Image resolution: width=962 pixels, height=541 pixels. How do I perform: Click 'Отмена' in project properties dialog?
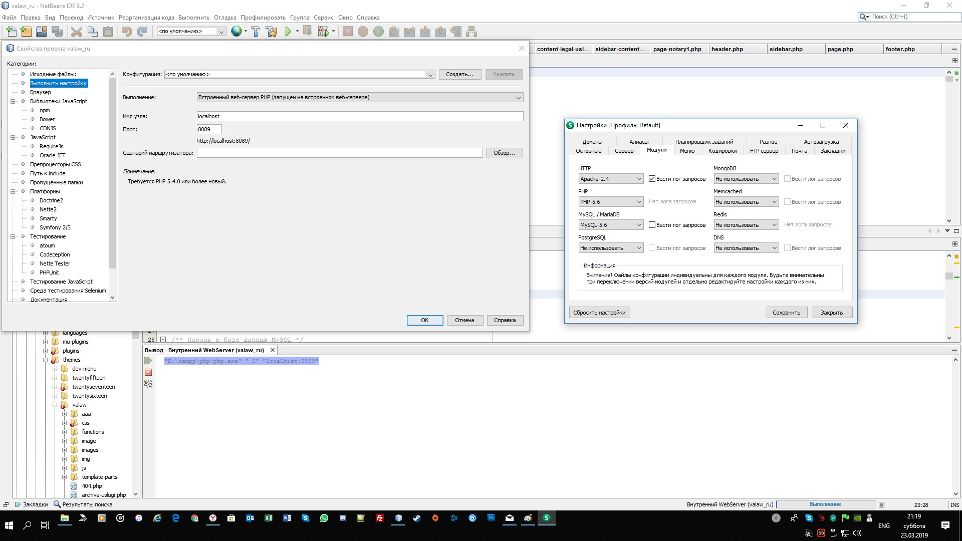tap(464, 320)
